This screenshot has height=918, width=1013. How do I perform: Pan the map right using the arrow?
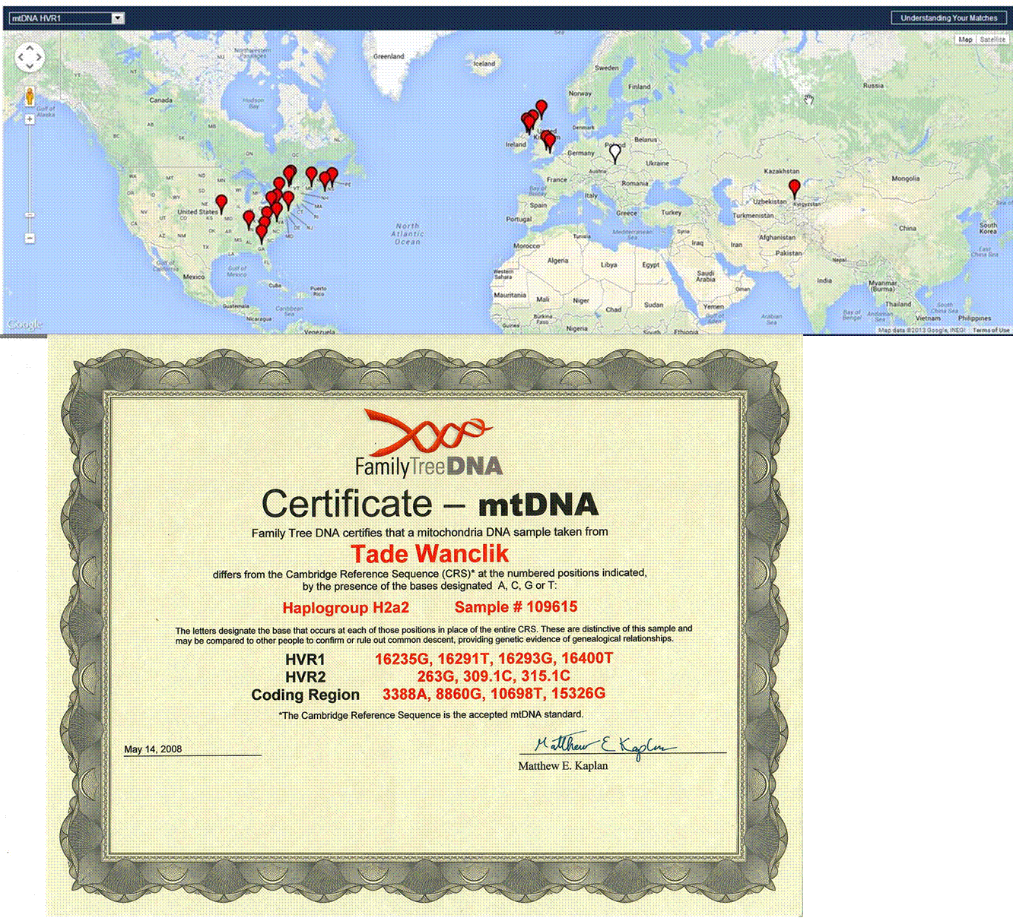tap(39, 57)
